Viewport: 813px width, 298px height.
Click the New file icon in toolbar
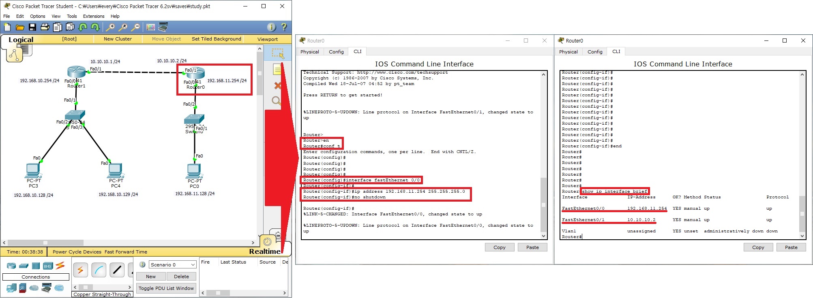[7, 27]
